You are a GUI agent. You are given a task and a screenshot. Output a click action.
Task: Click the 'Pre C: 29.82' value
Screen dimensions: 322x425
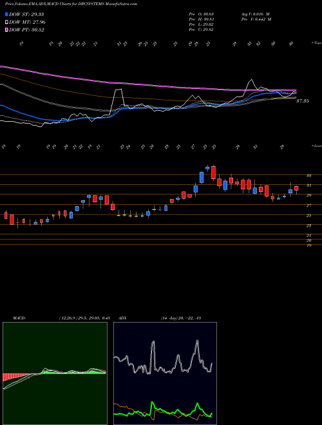(x=202, y=30)
